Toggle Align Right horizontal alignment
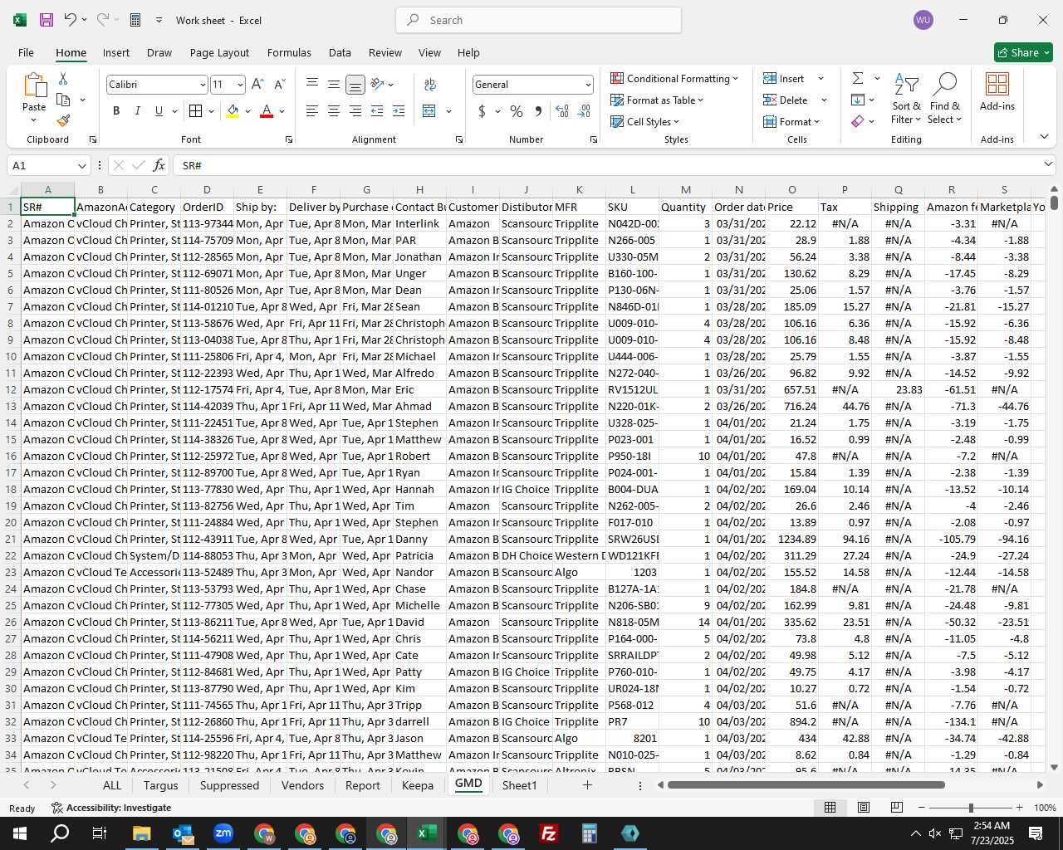Image resolution: width=1063 pixels, height=850 pixels. tap(355, 110)
